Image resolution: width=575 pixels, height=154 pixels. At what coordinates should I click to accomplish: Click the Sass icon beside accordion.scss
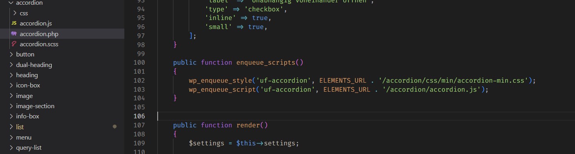click(x=14, y=44)
